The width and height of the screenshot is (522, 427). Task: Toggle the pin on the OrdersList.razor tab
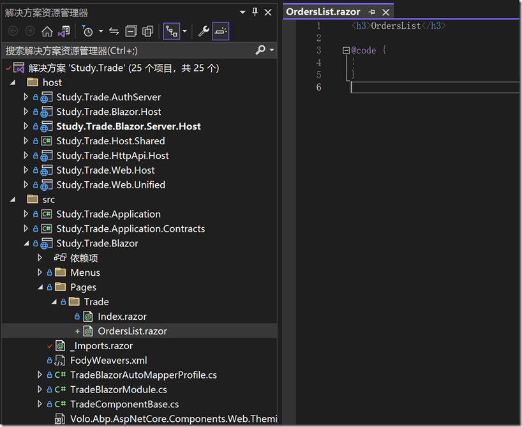pos(372,12)
